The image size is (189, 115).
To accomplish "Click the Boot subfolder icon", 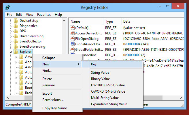I will click(21, 88).
